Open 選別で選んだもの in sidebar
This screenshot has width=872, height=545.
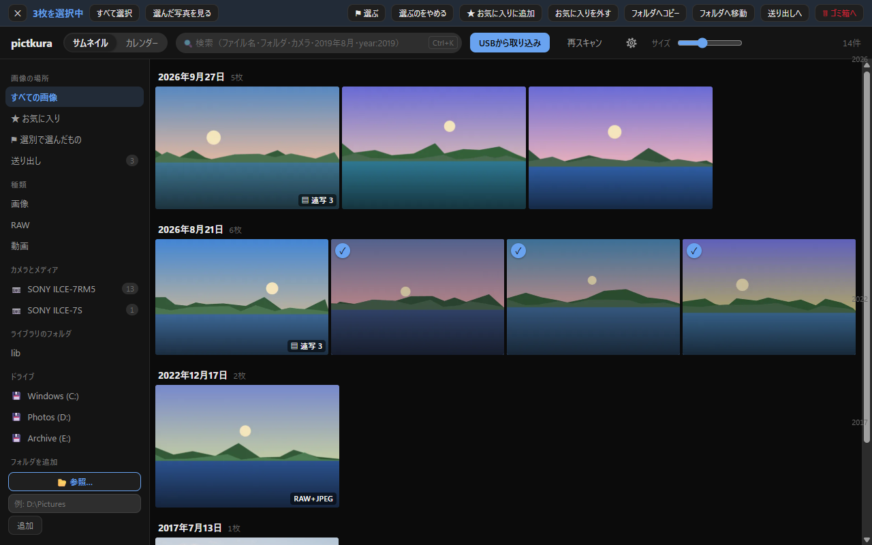(74, 140)
